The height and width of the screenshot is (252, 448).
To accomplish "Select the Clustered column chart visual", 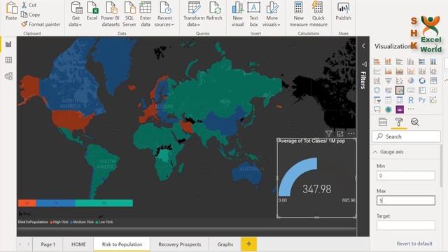I will coord(411,62).
